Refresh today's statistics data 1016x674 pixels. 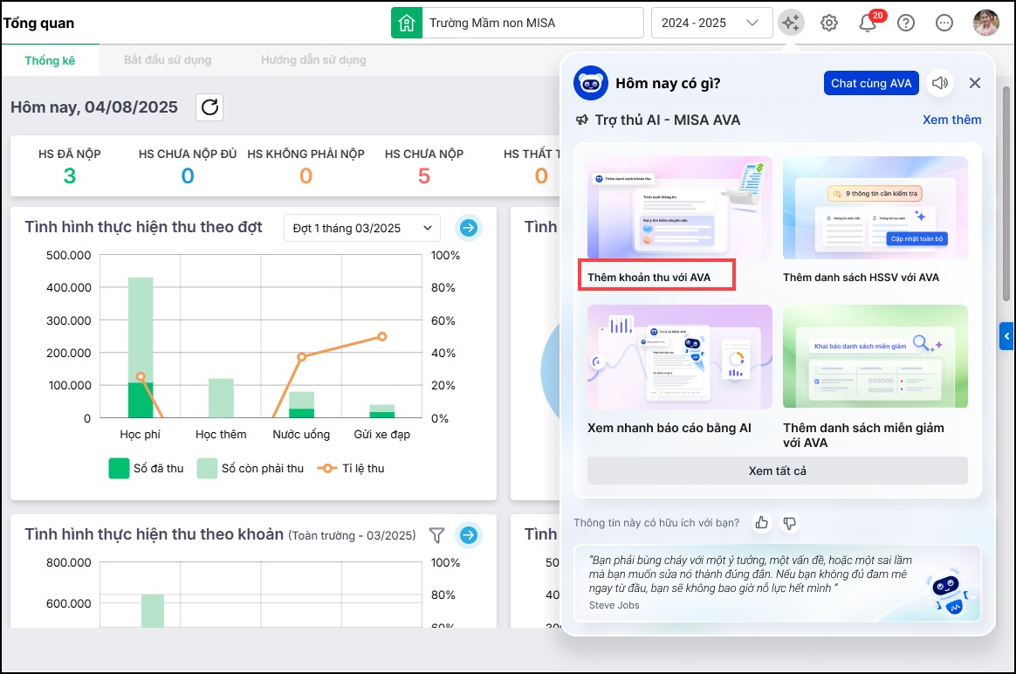[x=209, y=107]
